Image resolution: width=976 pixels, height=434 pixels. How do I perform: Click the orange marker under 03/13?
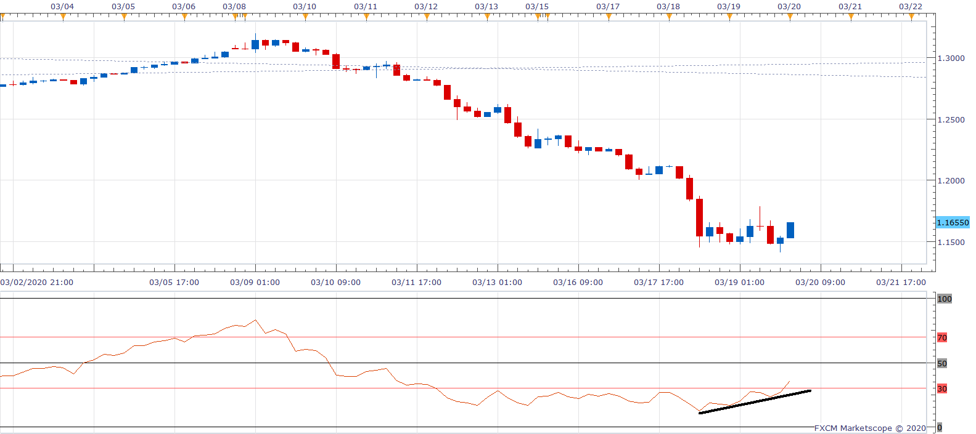point(487,17)
